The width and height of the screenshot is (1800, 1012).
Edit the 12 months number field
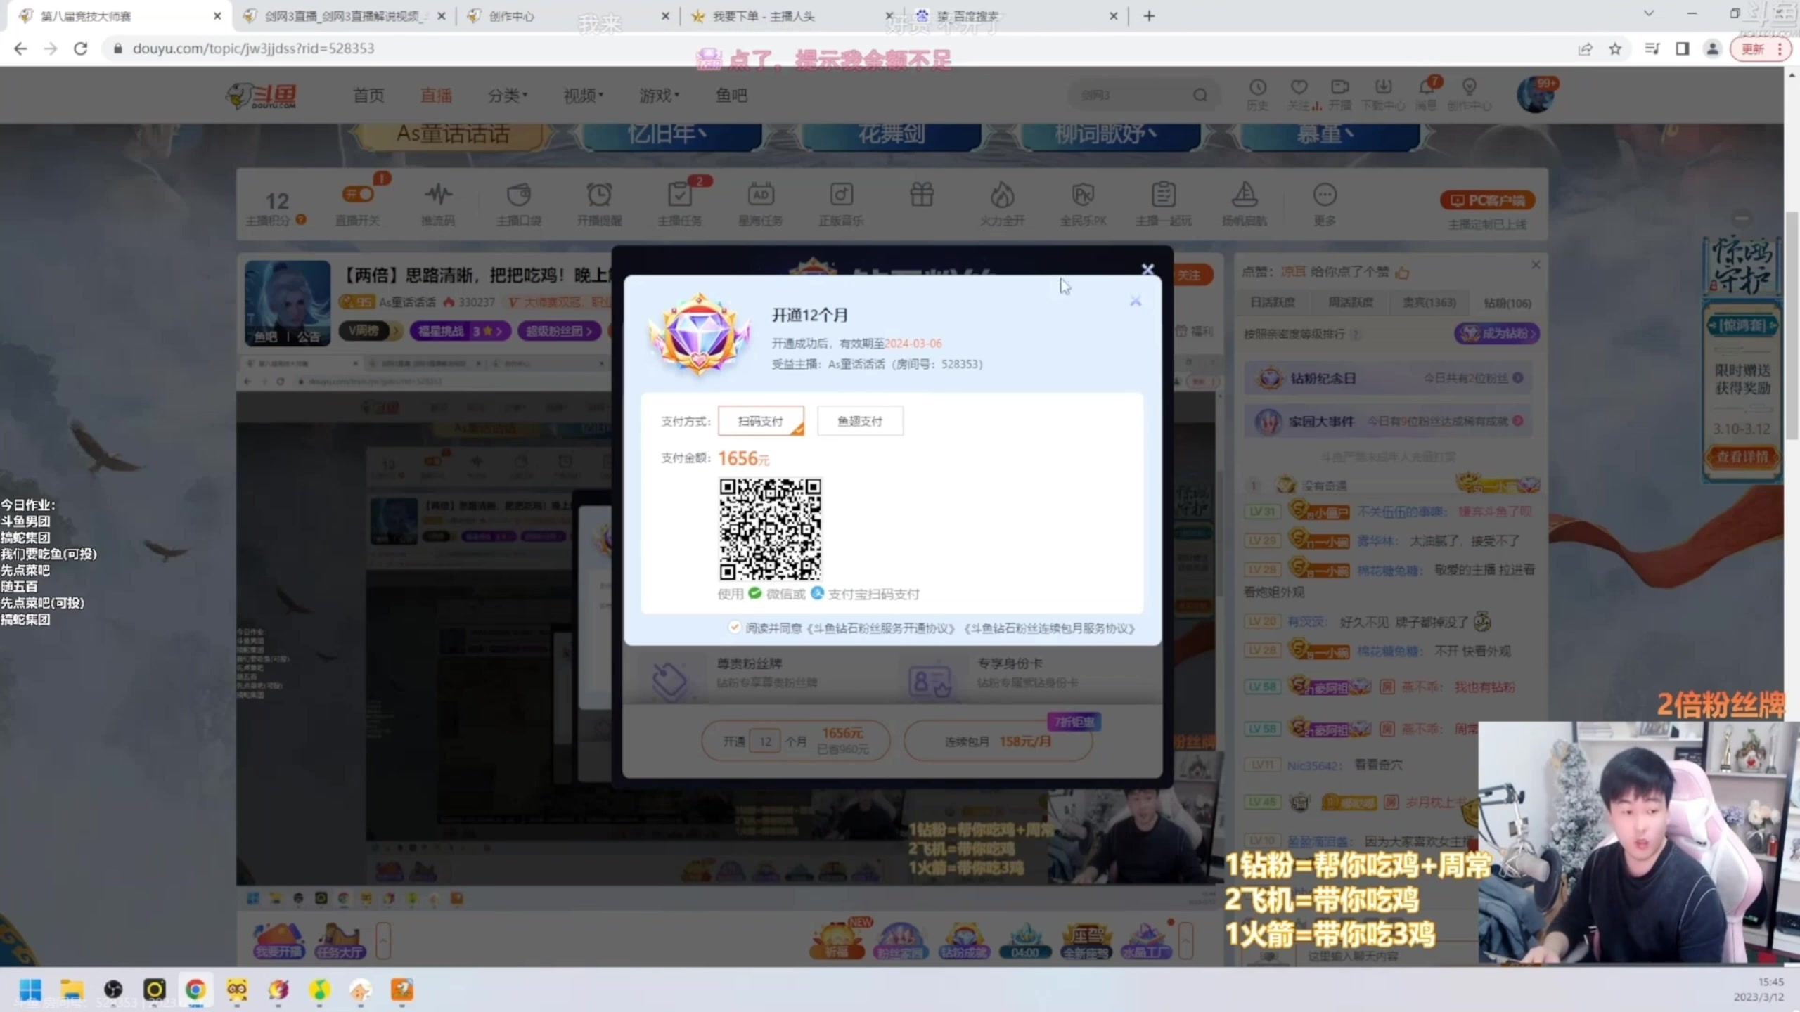(765, 741)
